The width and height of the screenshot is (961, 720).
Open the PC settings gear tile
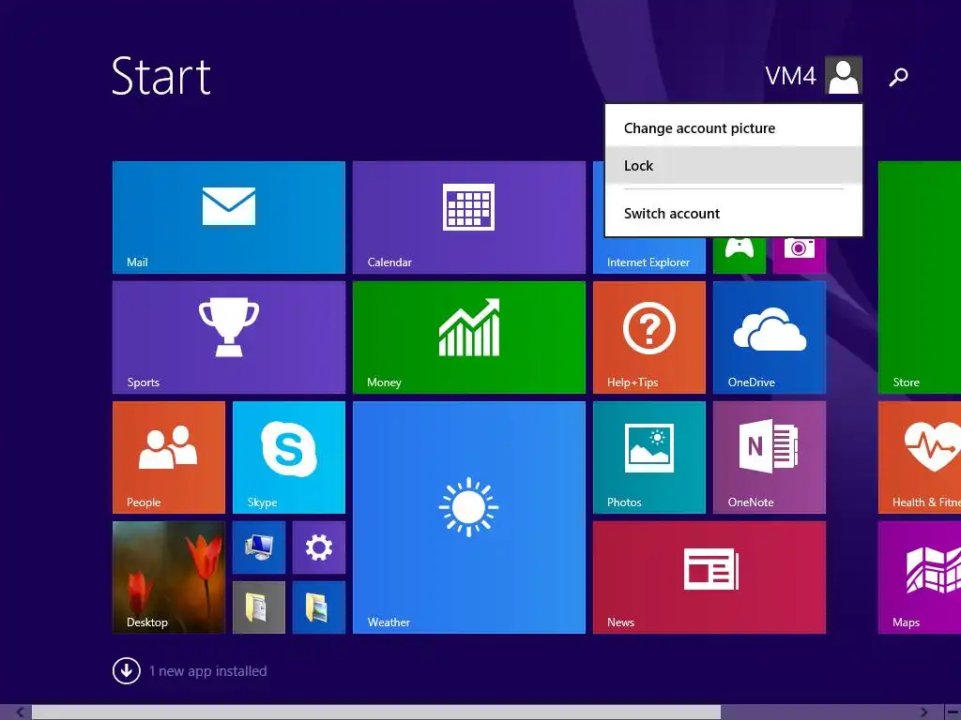tap(319, 547)
